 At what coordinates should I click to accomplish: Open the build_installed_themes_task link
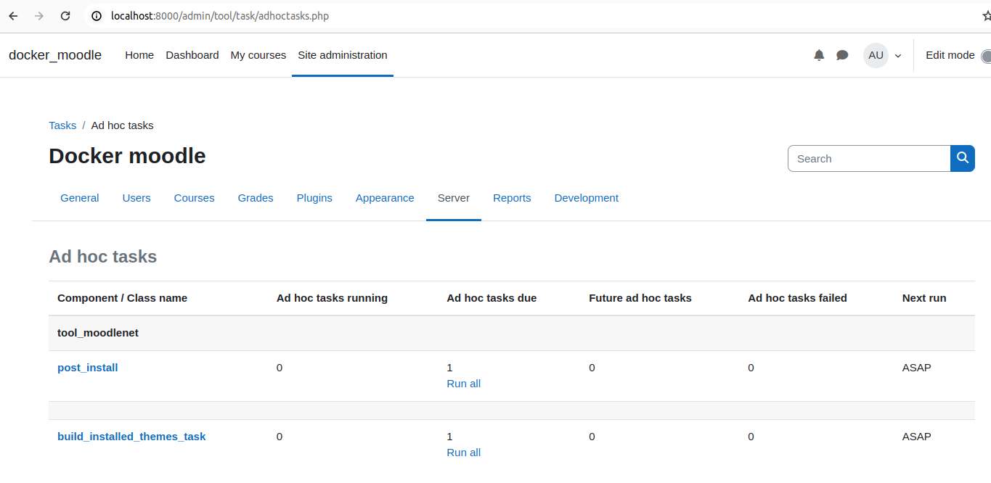click(x=131, y=437)
